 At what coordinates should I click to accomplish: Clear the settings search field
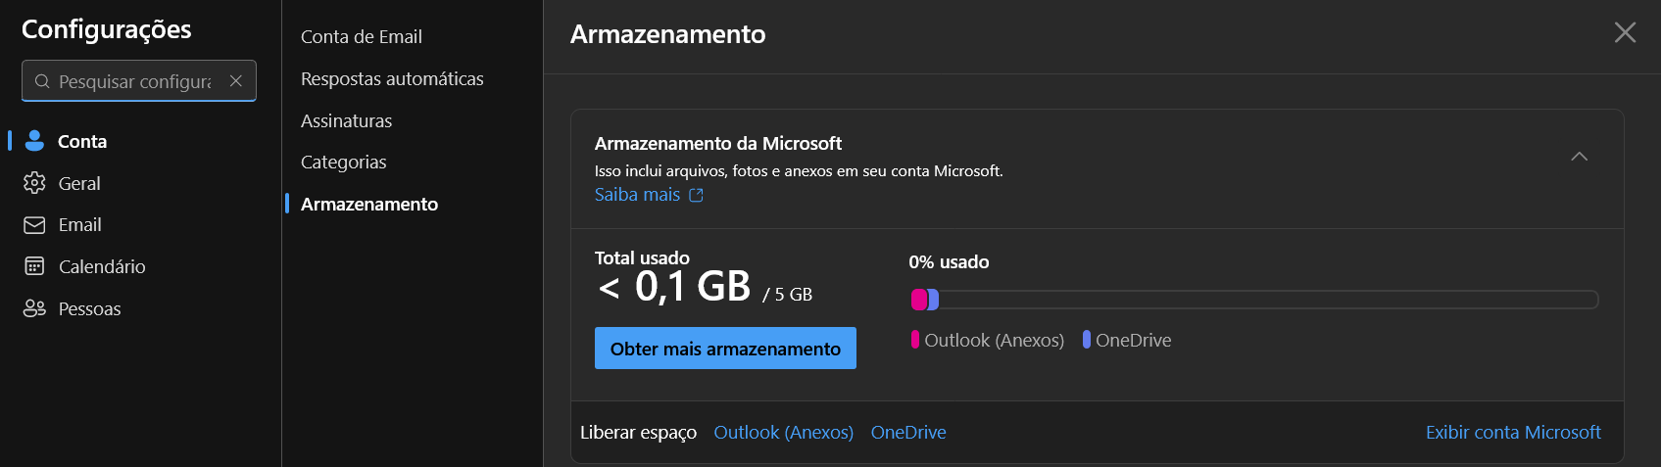(x=236, y=81)
